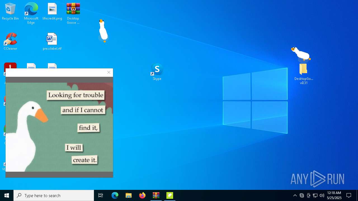The width and height of the screenshot is (358, 201).
Task: Focus the taskbar search box
Action: pyautogui.click(x=54, y=195)
